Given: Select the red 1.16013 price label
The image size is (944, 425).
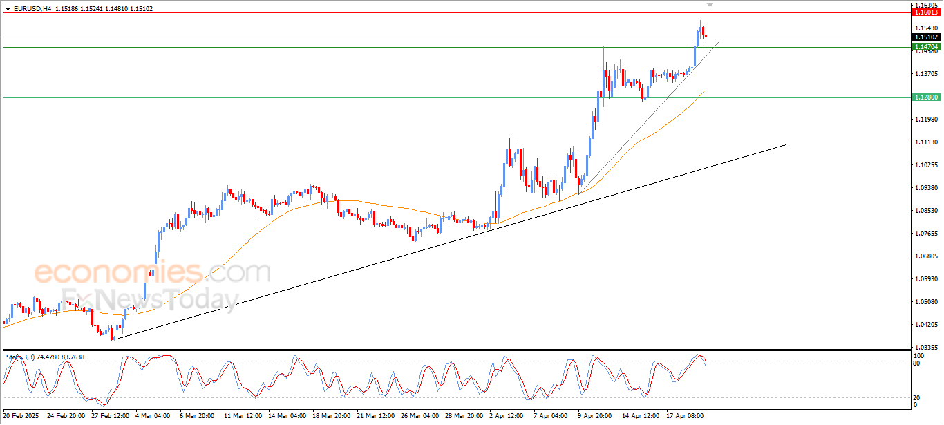Looking at the screenshot, I should (926, 12).
